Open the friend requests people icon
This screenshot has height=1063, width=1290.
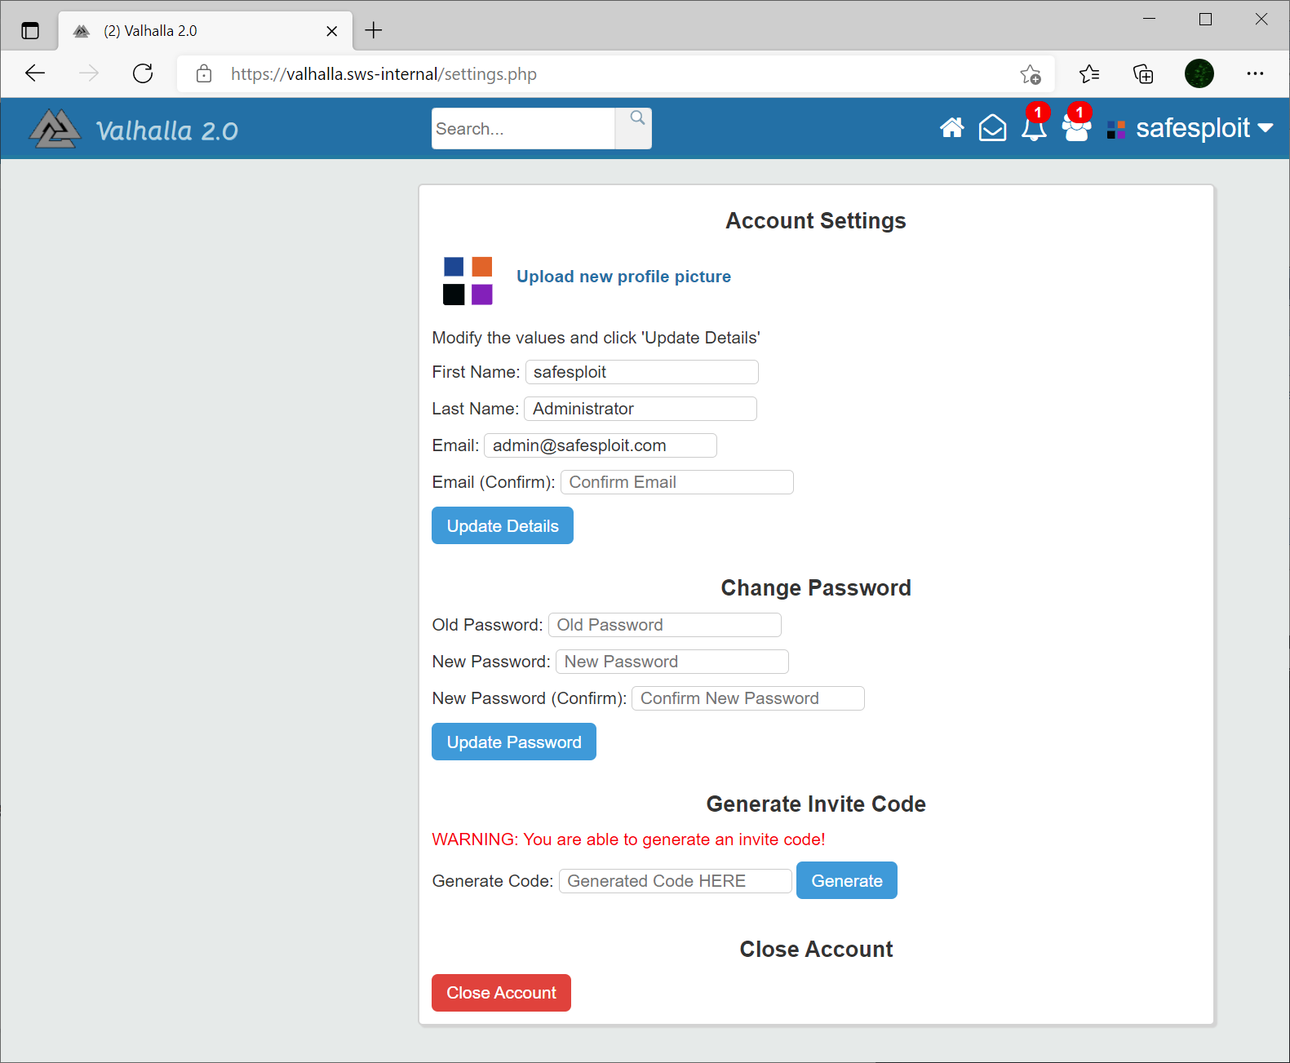(x=1076, y=128)
